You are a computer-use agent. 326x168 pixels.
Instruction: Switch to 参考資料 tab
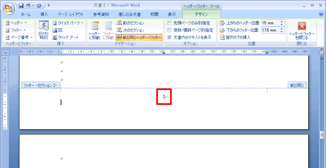click(x=101, y=14)
